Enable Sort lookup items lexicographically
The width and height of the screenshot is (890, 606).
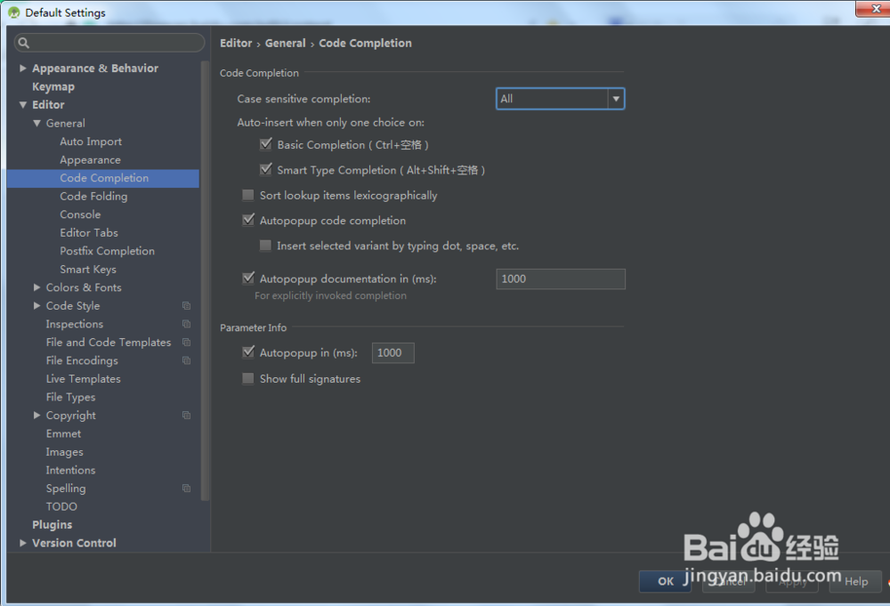click(248, 195)
